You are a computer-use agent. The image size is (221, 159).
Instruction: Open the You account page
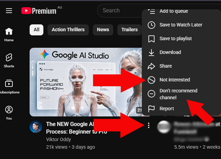point(9,113)
